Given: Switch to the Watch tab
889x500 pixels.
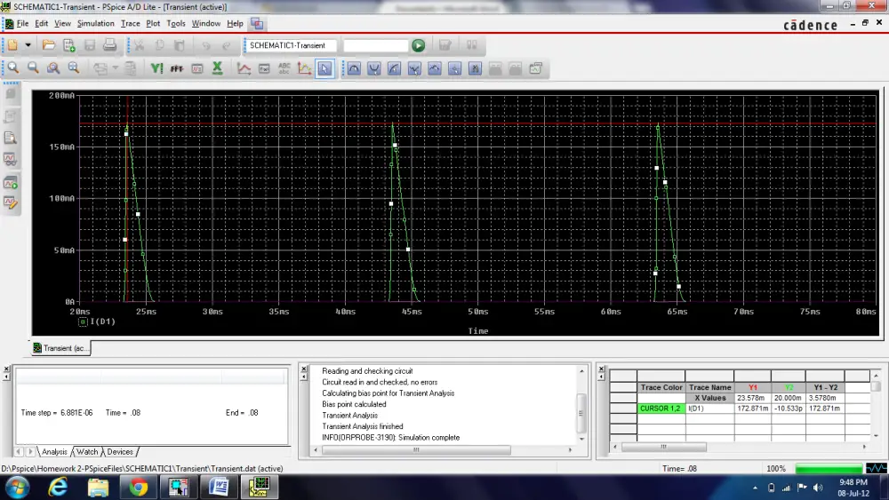Looking at the screenshot, I should (x=87, y=452).
